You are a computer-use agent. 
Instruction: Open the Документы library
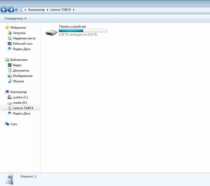tap(21, 71)
